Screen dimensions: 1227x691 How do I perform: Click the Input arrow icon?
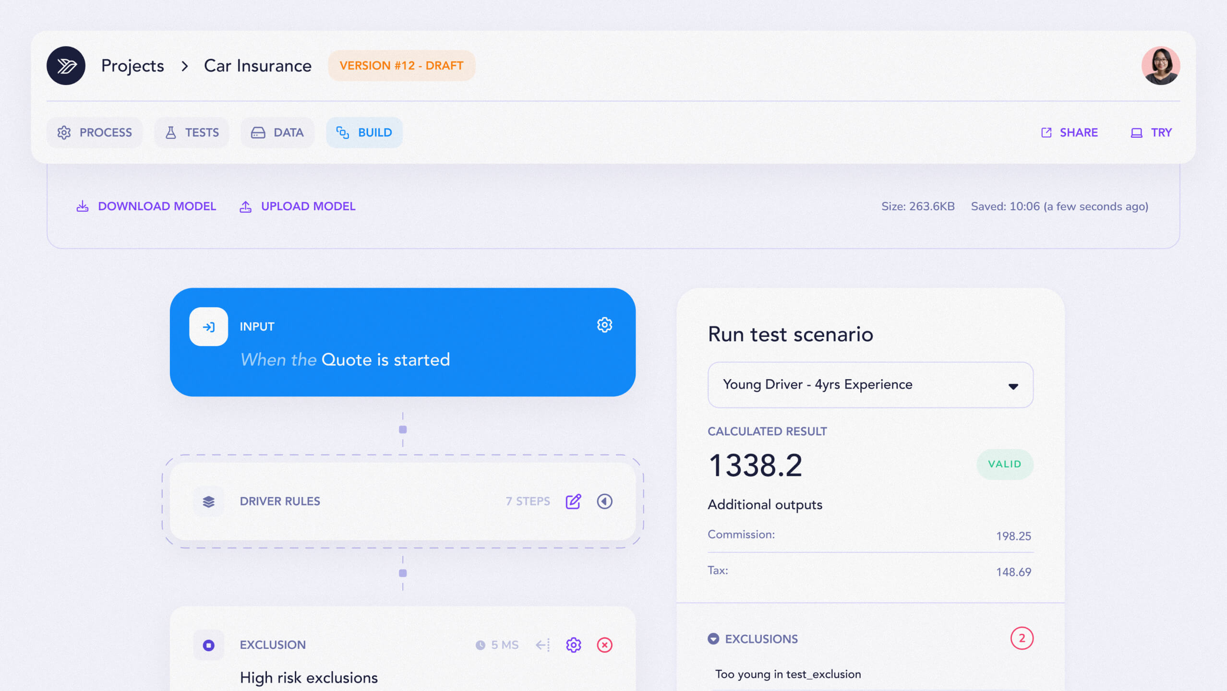pyautogui.click(x=208, y=327)
